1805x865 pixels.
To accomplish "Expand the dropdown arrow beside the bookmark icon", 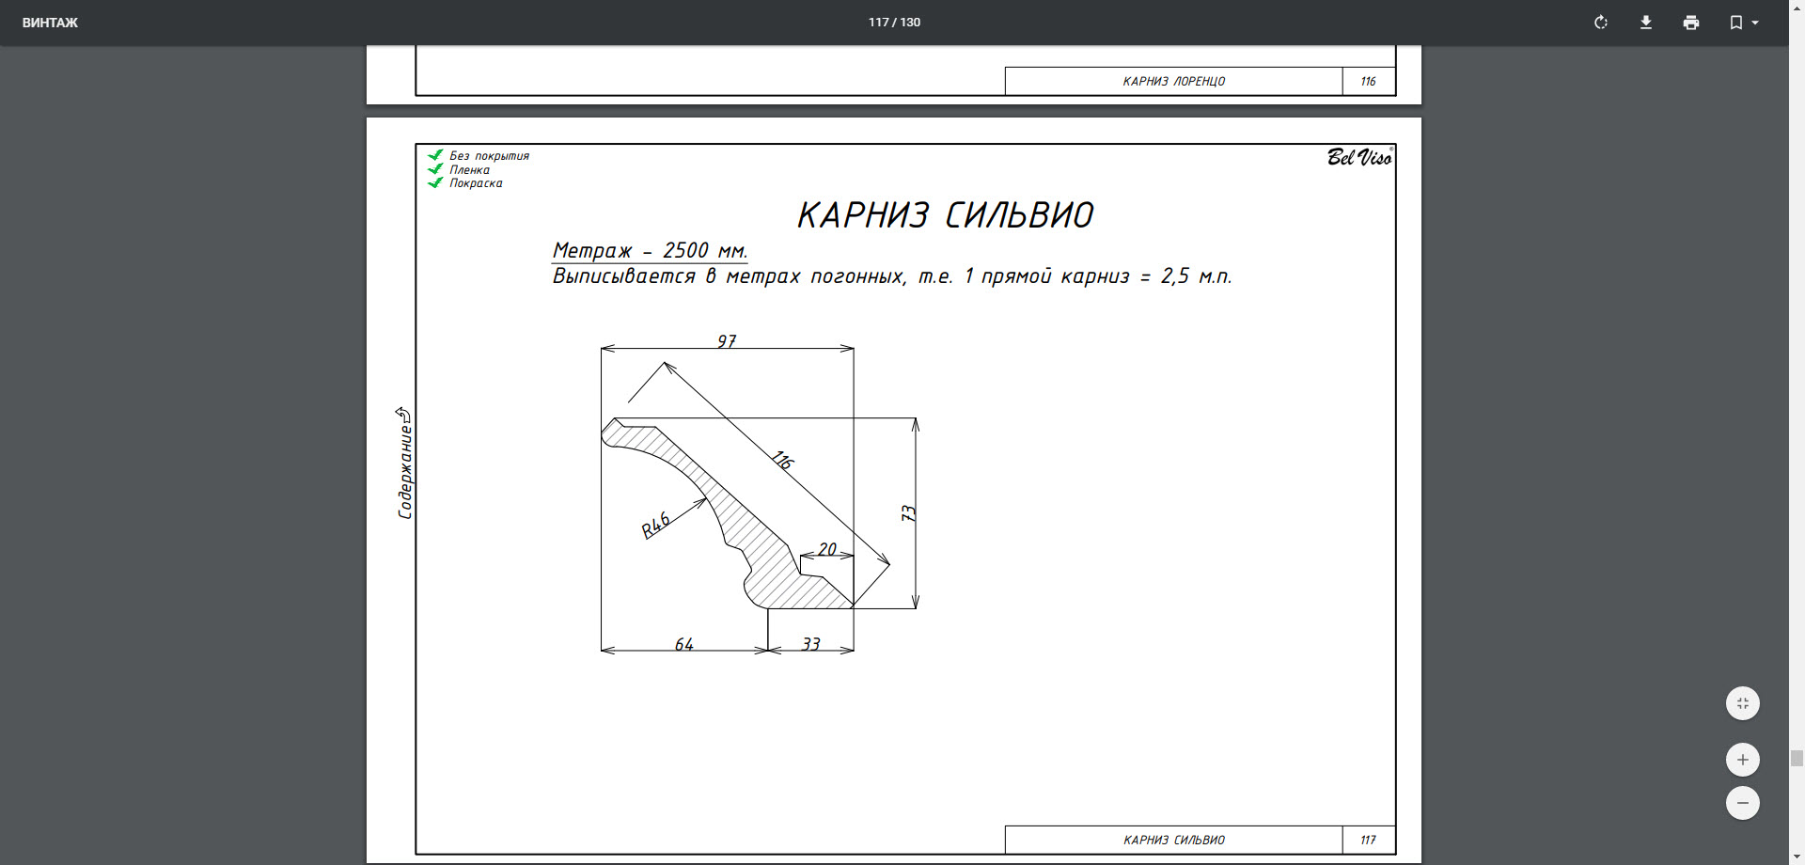I will [x=1755, y=23].
